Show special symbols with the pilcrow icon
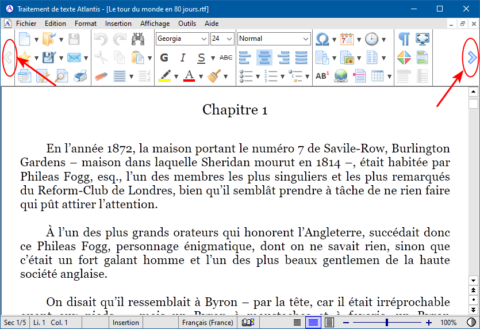Viewport: 480px width, 329px height. 404,39
